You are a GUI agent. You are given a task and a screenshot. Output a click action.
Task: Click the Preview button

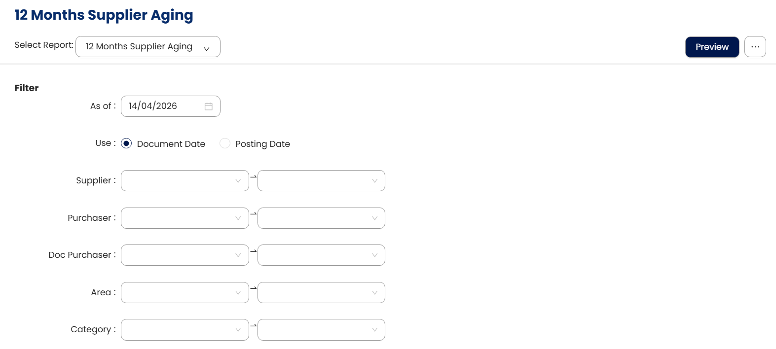[x=712, y=47]
